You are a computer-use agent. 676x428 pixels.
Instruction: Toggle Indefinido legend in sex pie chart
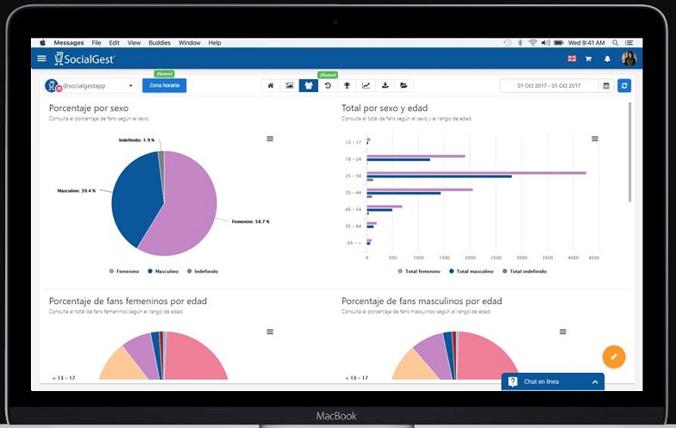click(203, 271)
